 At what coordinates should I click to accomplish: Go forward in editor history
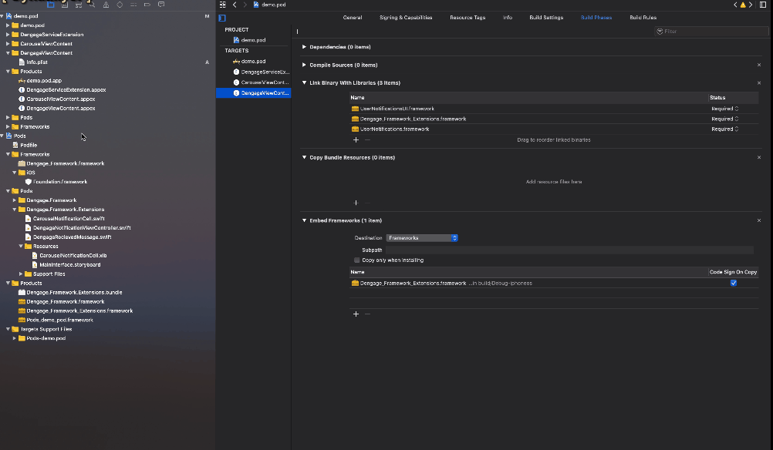(245, 5)
